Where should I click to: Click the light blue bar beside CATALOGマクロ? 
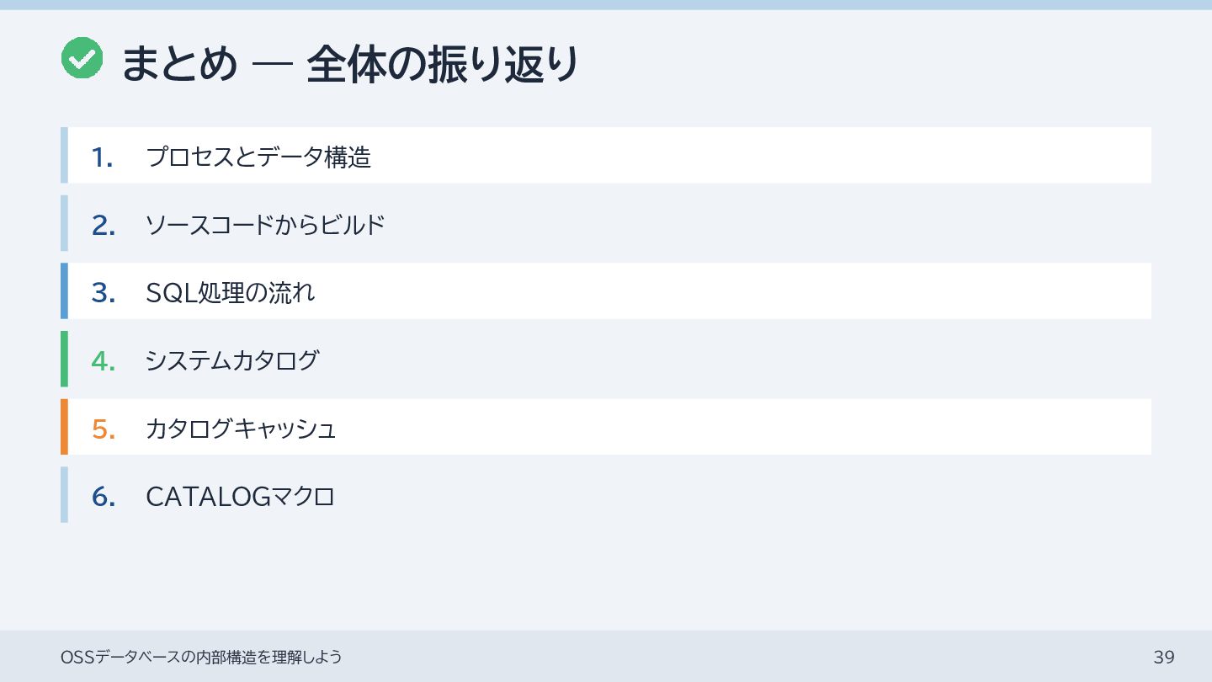[64, 495]
